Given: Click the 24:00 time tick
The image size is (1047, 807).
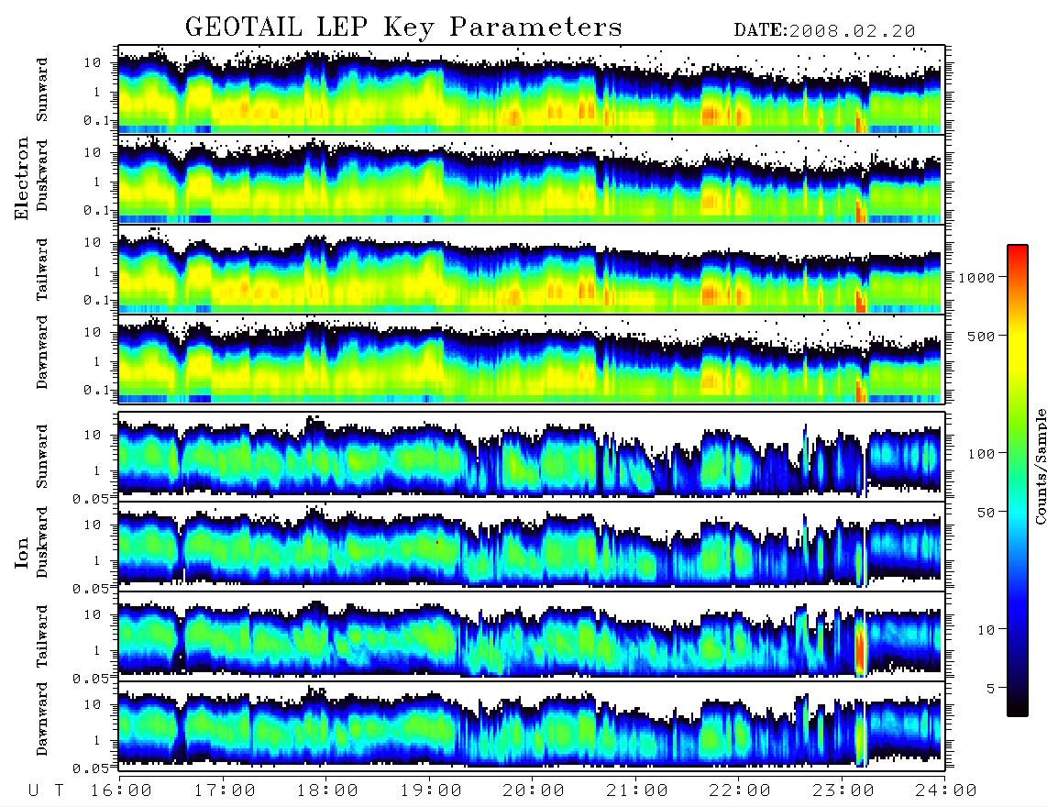Looking at the screenshot, I should tap(946, 790).
